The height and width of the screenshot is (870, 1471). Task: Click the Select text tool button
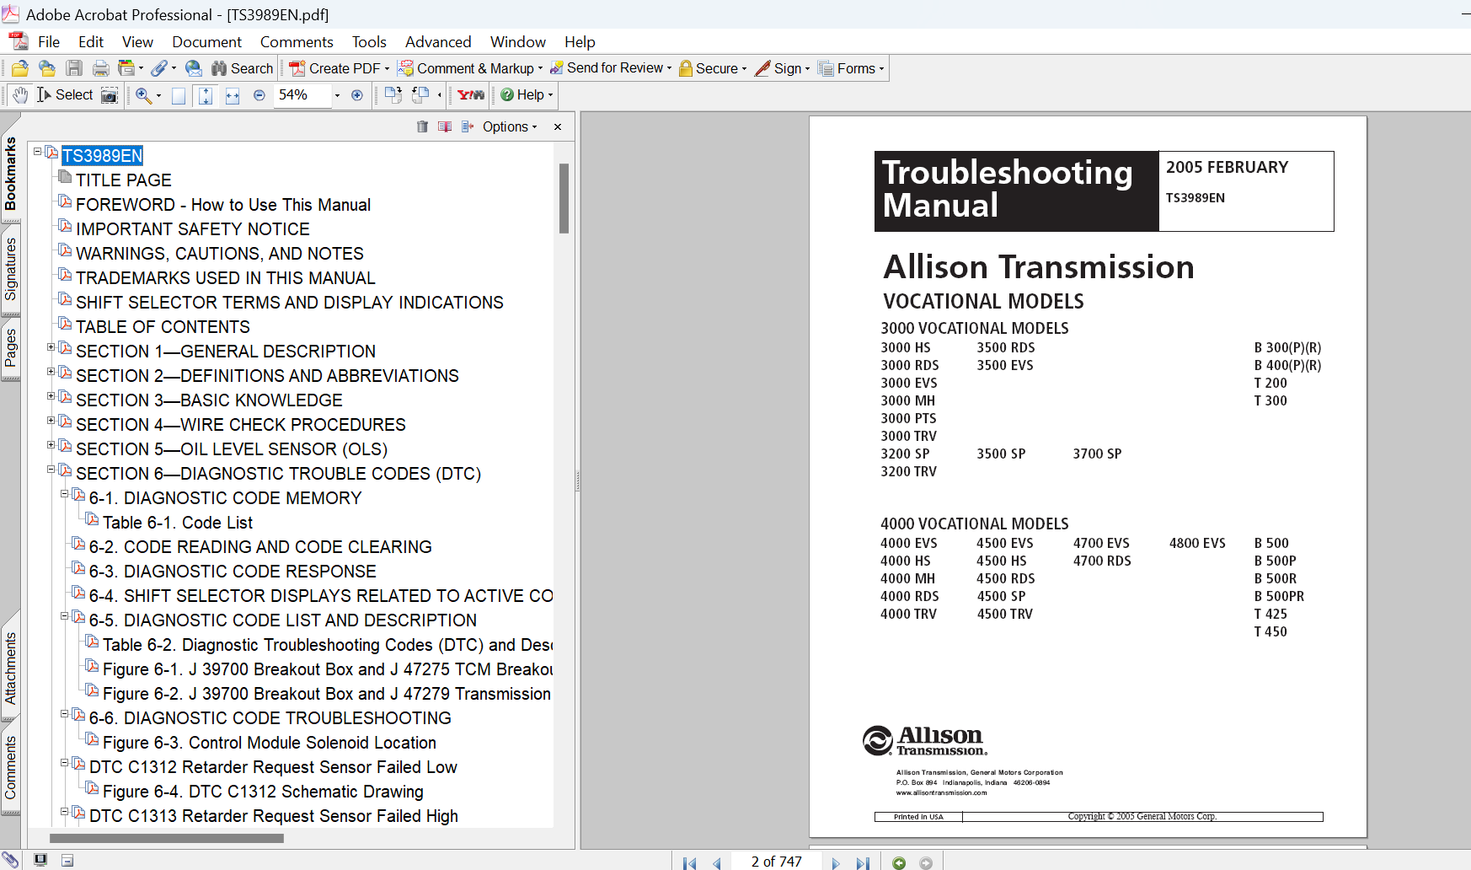pyautogui.click(x=66, y=94)
